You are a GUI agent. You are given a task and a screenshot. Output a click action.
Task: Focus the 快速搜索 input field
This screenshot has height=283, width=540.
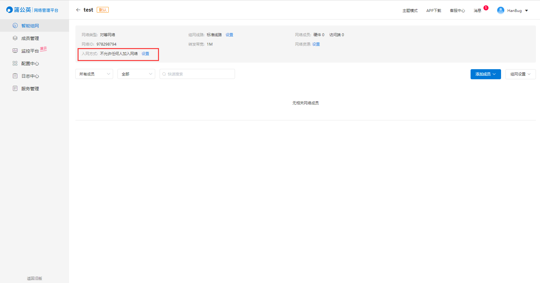pos(197,74)
